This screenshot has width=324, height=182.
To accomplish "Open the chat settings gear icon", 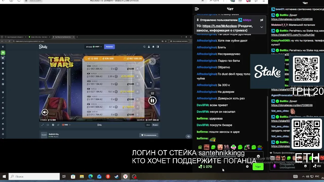I will coord(247,167).
